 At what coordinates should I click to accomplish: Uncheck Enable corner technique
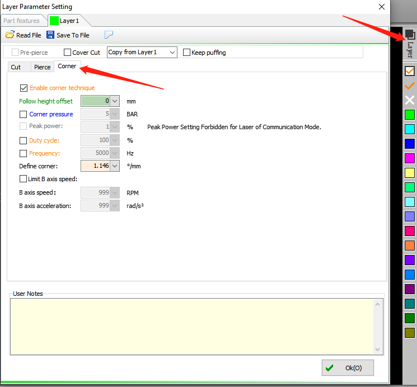pos(24,88)
